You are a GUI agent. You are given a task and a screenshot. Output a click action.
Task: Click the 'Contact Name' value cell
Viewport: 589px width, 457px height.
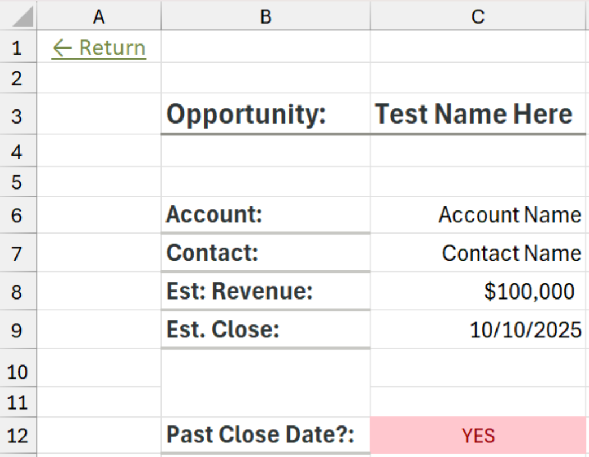pos(511,253)
